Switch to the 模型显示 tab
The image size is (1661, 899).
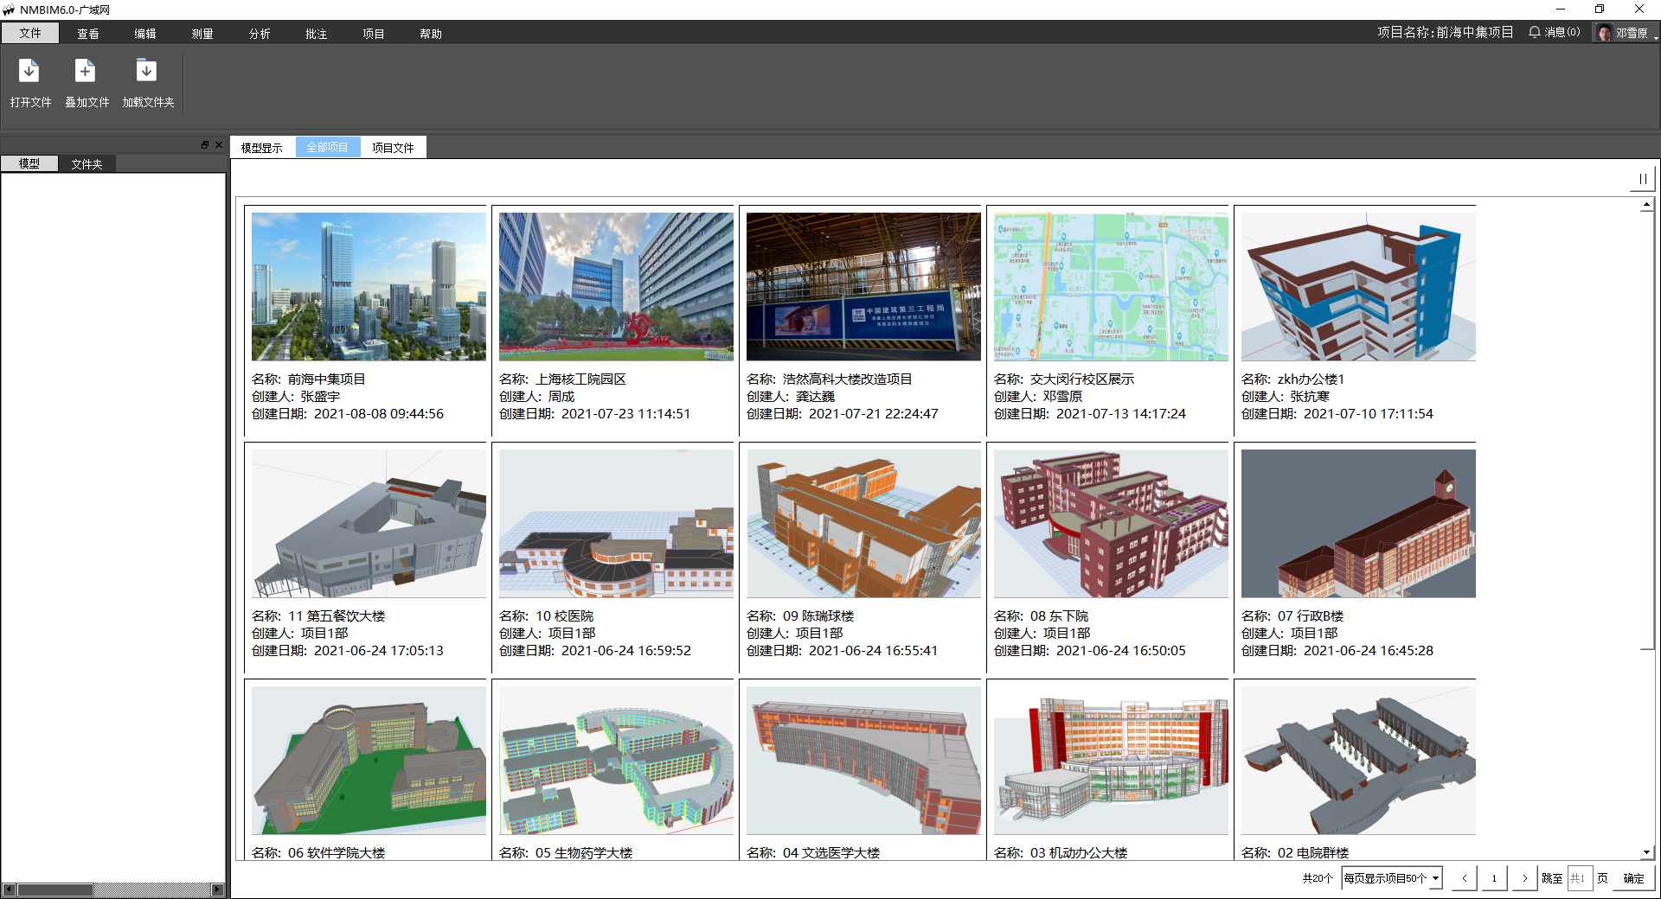(x=262, y=148)
